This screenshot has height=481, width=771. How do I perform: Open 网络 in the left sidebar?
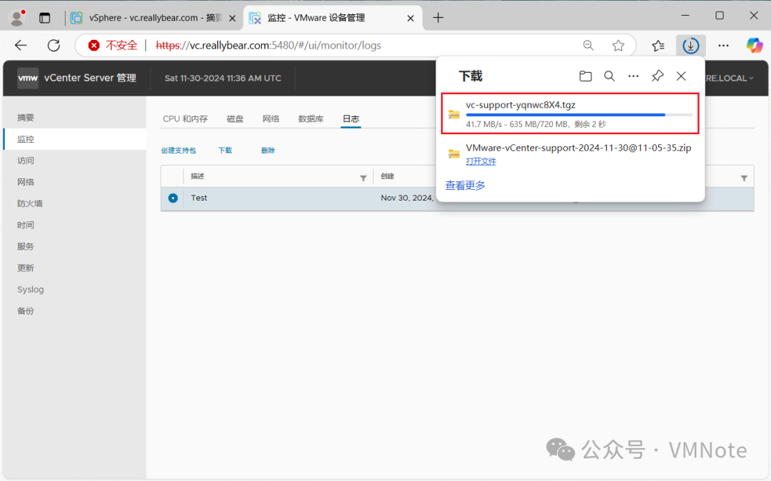click(26, 182)
